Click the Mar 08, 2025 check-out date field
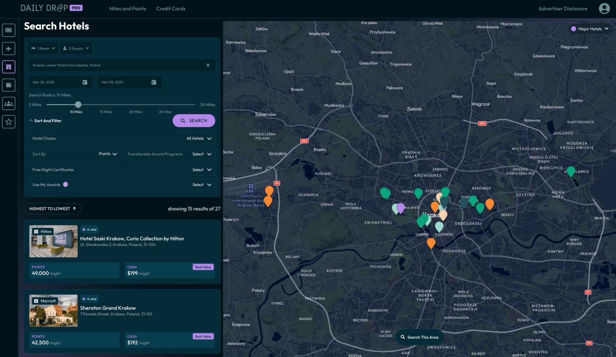The width and height of the screenshot is (616, 357). [x=130, y=82]
